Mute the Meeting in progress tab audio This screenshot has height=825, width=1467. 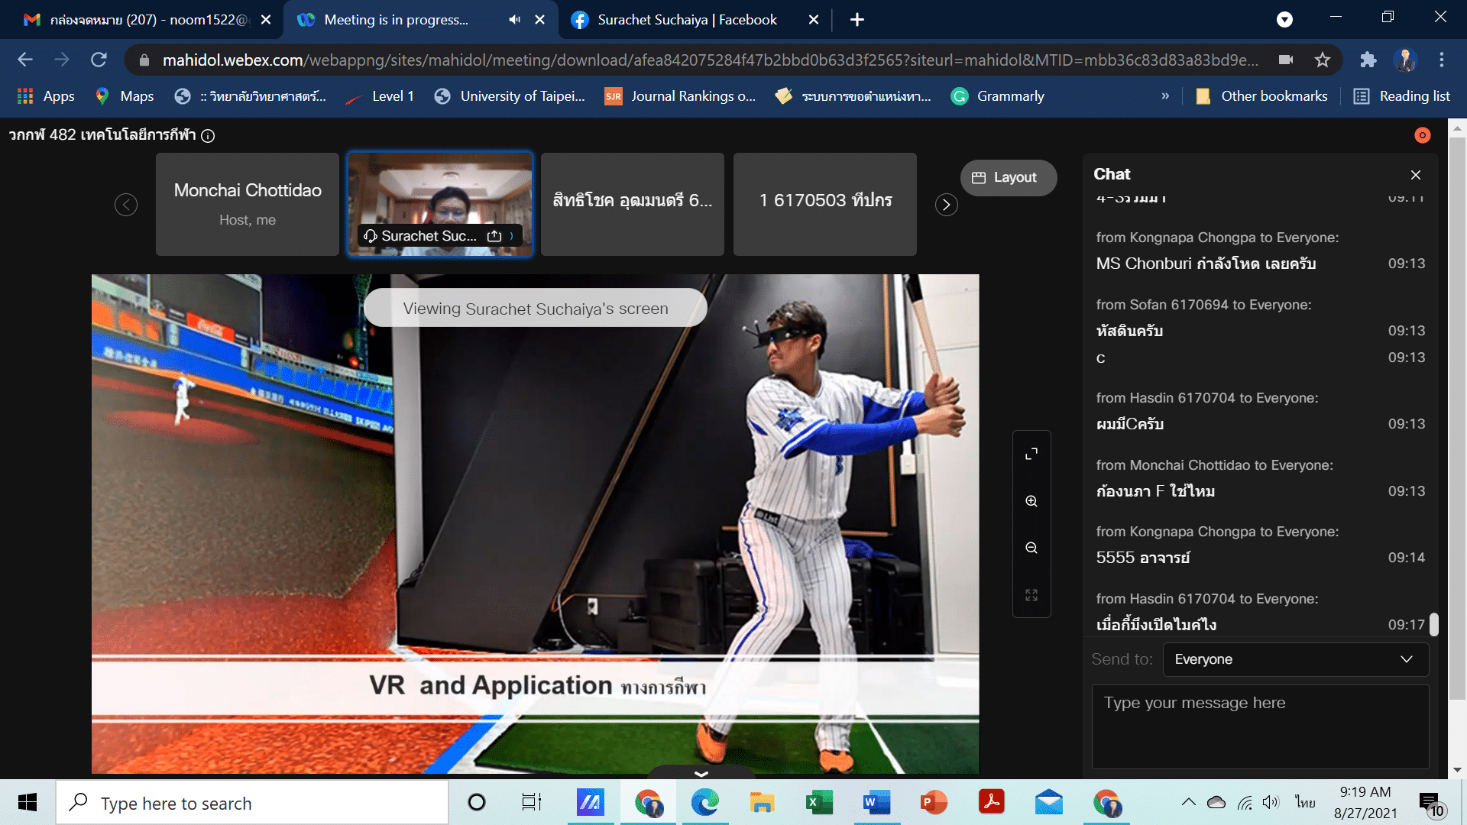[x=514, y=20]
